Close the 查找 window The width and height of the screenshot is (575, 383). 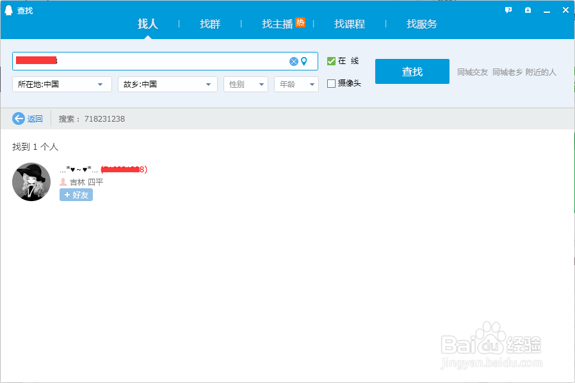tap(565, 10)
